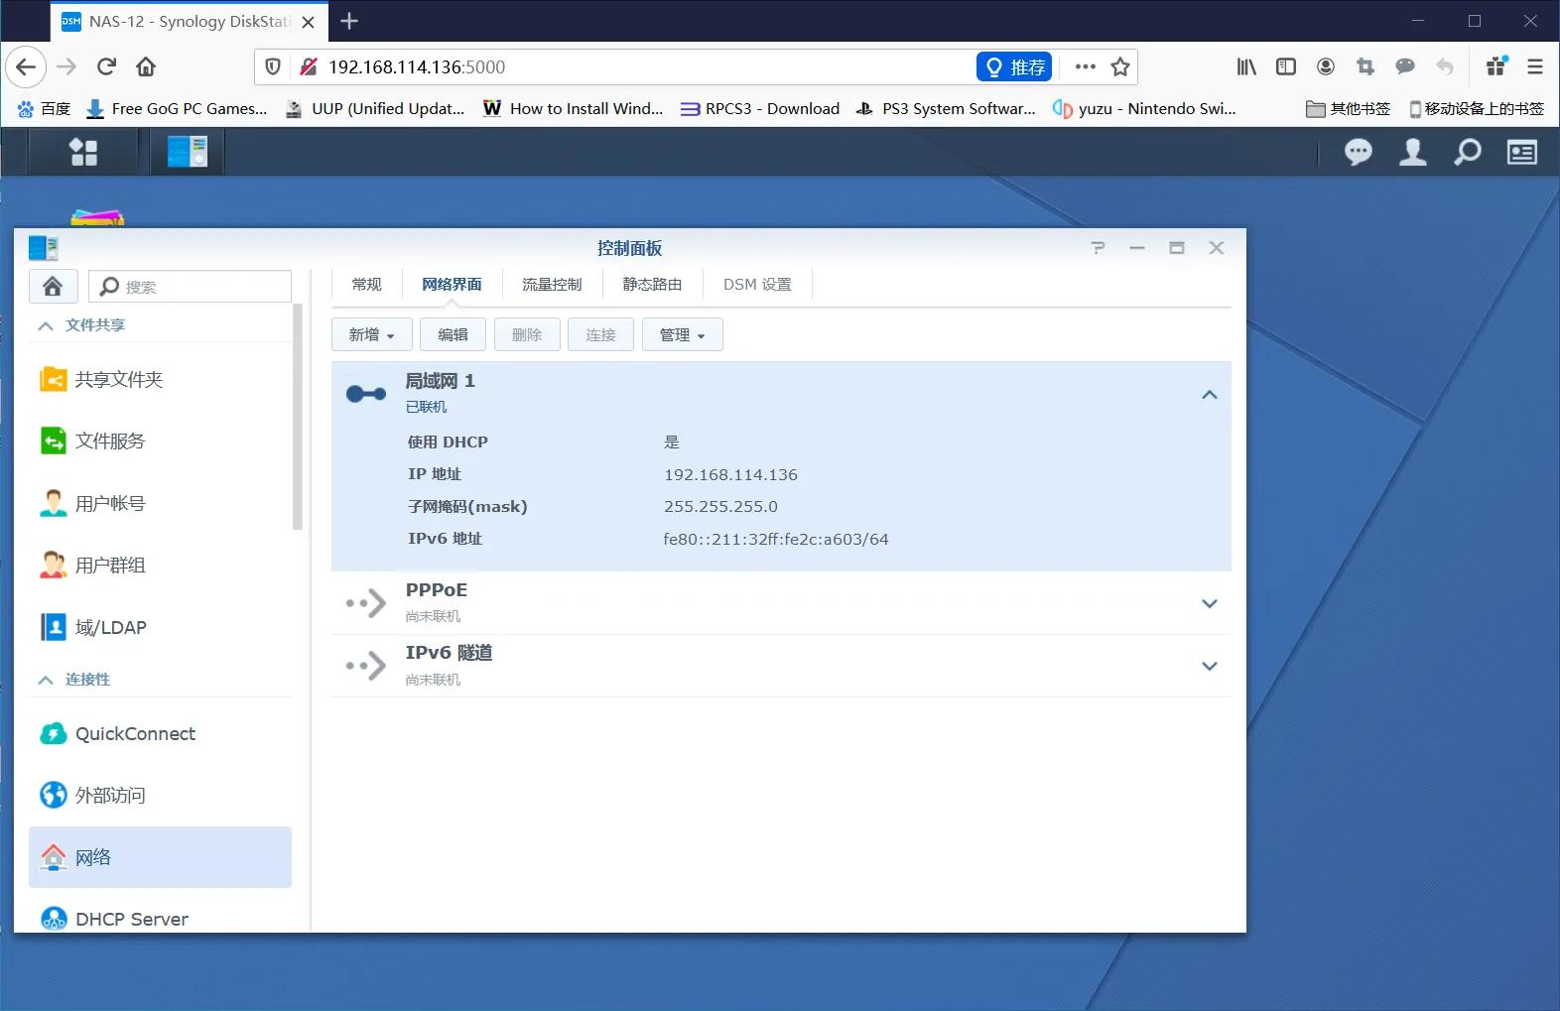This screenshot has height=1011, width=1560.
Task: Maximize the 控制面板 window
Action: (1177, 248)
